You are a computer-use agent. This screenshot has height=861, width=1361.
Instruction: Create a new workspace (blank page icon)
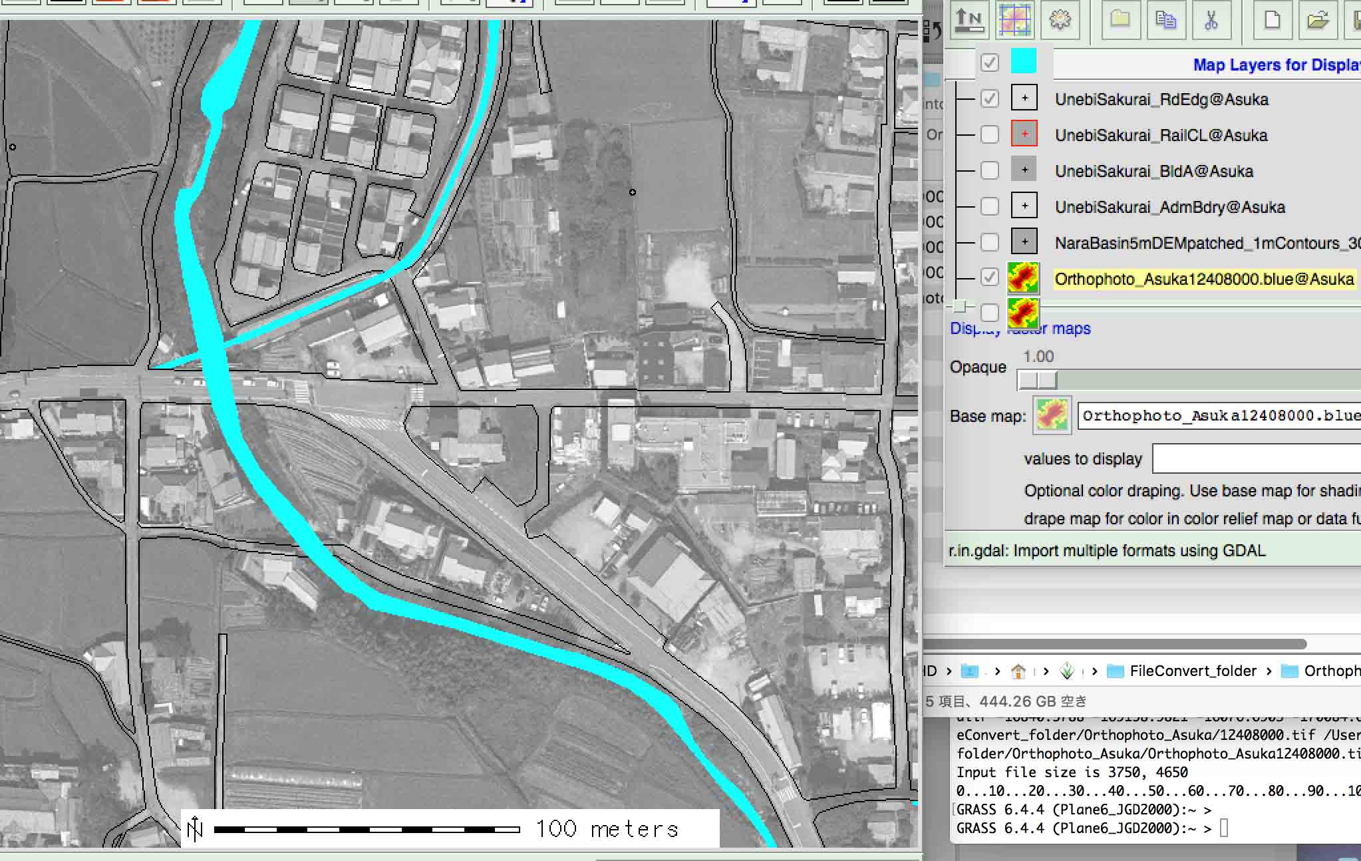coord(1272,19)
